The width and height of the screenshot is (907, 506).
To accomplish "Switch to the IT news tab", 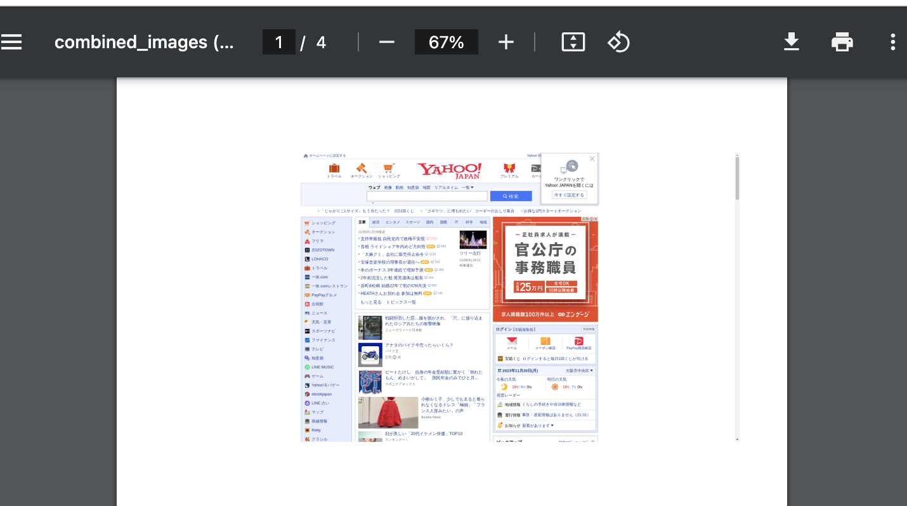I will tap(456, 223).
